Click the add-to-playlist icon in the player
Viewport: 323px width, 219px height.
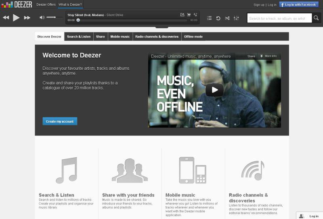point(195,15)
